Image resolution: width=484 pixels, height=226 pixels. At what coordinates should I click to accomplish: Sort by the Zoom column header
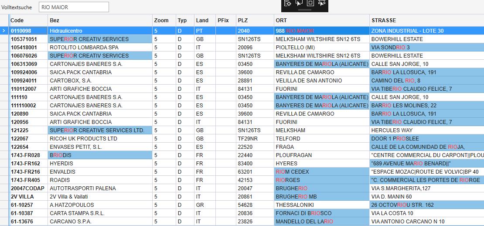[x=164, y=21]
